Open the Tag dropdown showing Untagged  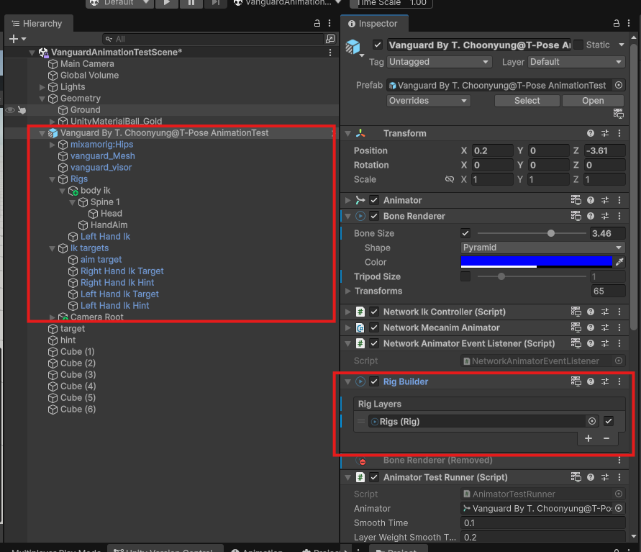point(439,62)
